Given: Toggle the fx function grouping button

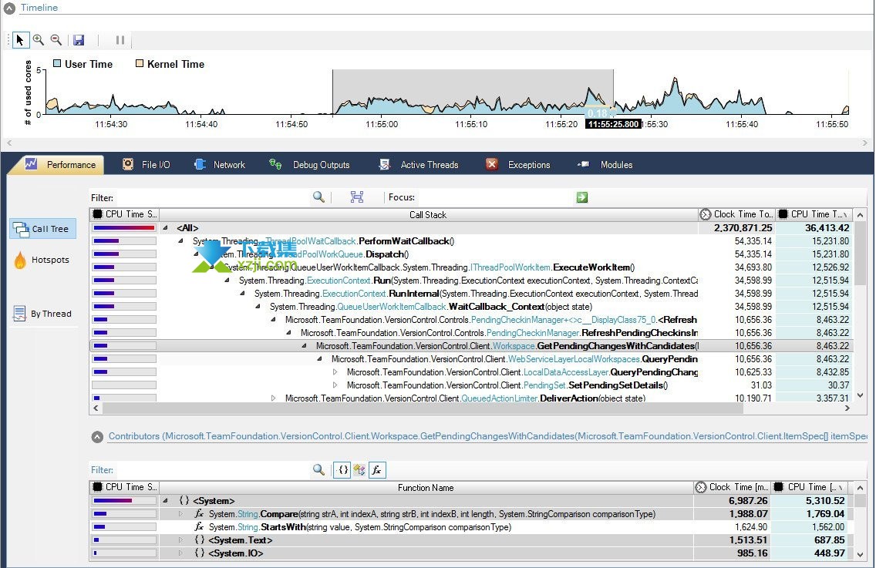Looking at the screenshot, I should 377,469.
